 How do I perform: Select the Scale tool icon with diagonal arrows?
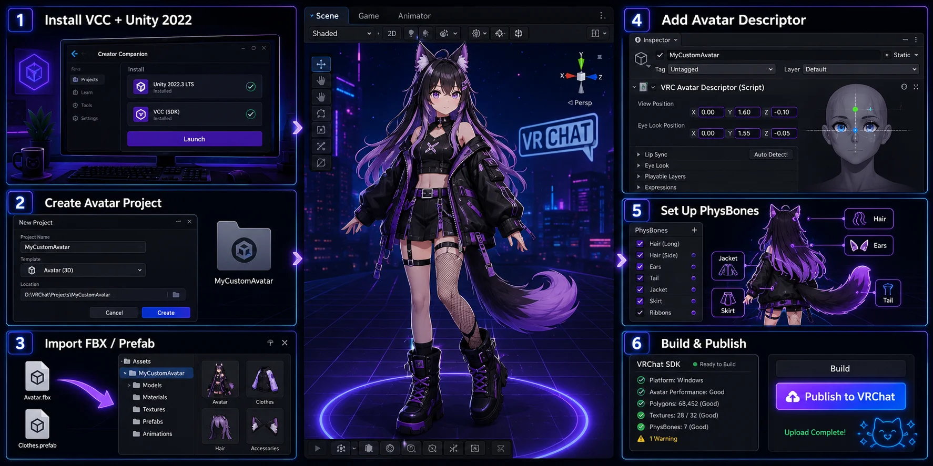[x=321, y=146]
